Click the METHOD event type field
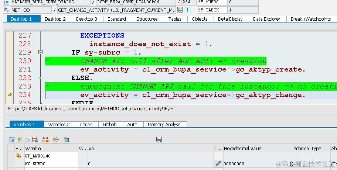 31,10
